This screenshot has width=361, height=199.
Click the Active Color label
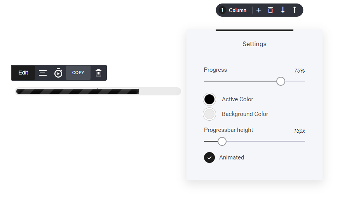point(237,99)
